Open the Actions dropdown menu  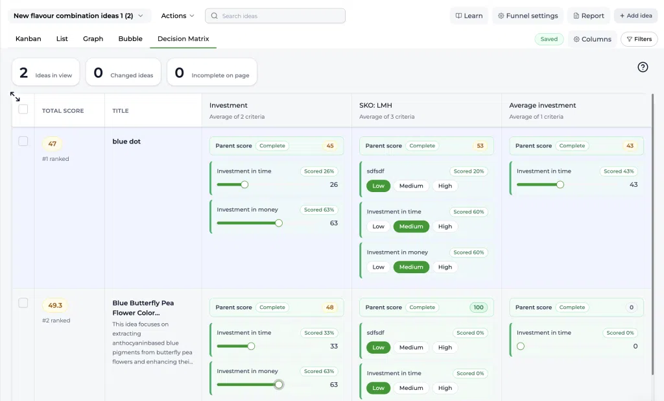pos(178,16)
